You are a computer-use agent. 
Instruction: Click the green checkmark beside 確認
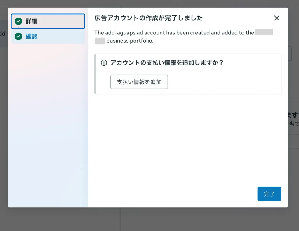click(18, 37)
